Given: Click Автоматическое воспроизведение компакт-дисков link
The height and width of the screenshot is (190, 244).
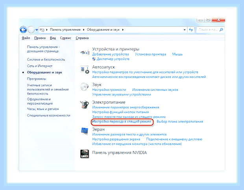Looking at the screenshot, I should click(149, 77).
